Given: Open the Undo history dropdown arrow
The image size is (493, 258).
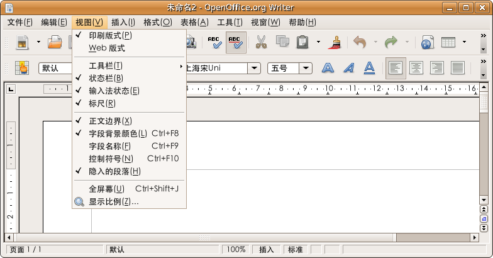Looking at the screenshot, I should [x=375, y=42].
